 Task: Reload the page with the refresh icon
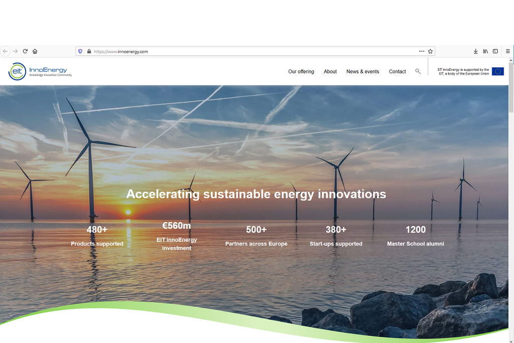pos(25,51)
